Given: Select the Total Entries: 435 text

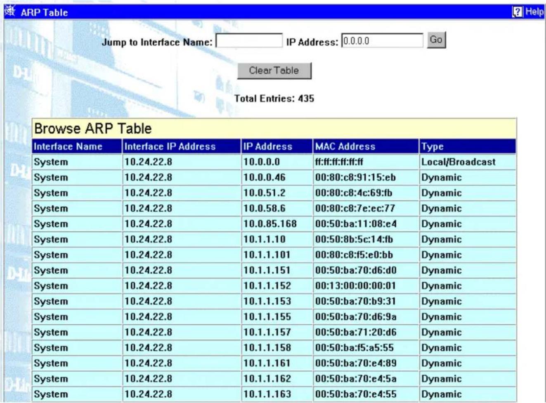Looking at the screenshot, I should (x=274, y=98).
